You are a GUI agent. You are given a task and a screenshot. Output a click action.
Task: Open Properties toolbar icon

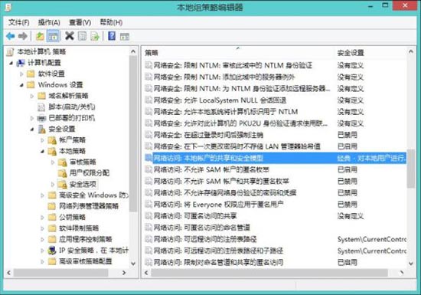tap(82, 36)
